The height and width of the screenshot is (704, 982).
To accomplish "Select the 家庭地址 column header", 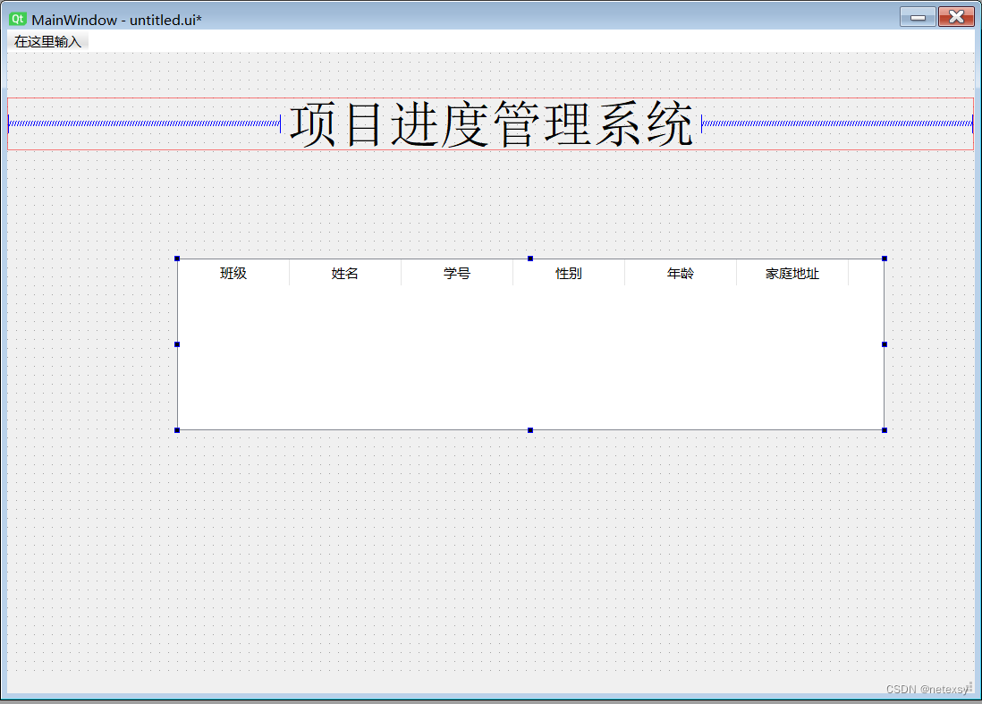I will [793, 273].
